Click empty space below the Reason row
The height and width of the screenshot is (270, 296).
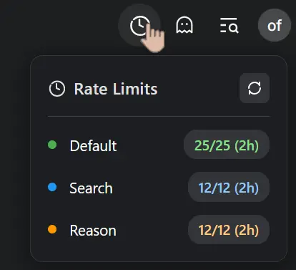159,253
